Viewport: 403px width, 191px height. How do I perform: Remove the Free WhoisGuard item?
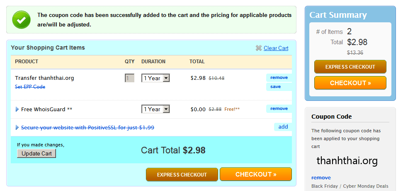pos(279,109)
